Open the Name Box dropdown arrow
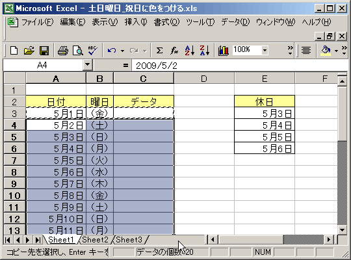Image resolution: width=351 pixels, height=260 pixels. 87,65
